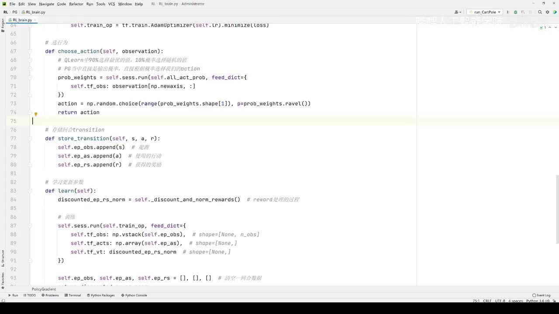Open the Run menu in menu bar
This screenshot has width=559, height=314.
pos(90,4)
